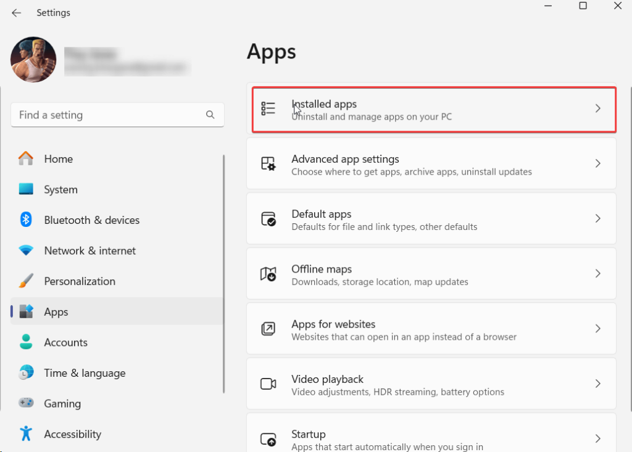
Task: Click the back arrow in Settings header
Action: pyautogui.click(x=17, y=13)
